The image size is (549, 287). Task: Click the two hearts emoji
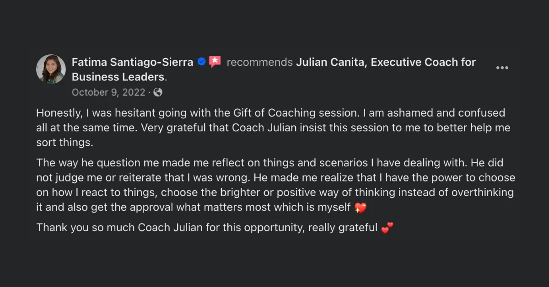[387, 228]
